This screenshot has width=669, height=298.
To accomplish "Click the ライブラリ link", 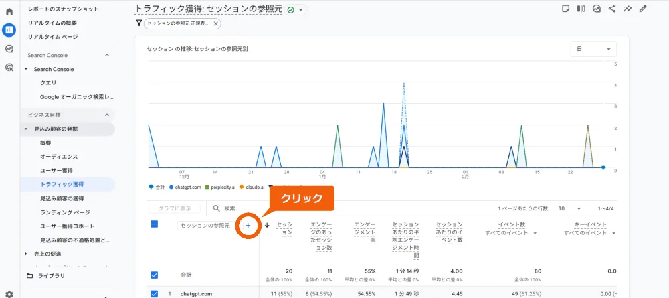I will tap(52, 275).
